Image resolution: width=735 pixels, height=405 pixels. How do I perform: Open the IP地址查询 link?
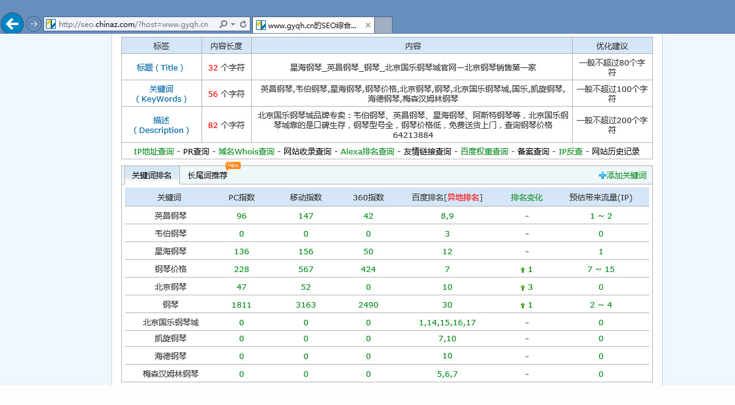click(x=154, y=151)
